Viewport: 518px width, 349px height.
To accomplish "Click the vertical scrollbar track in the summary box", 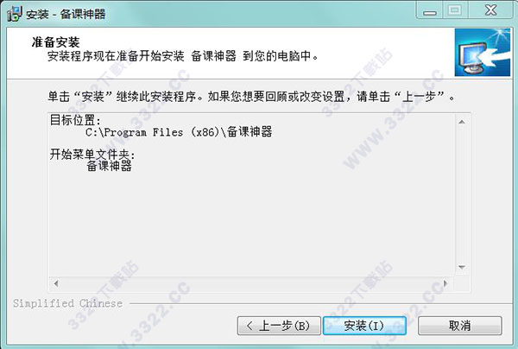I will click(462, 194).
